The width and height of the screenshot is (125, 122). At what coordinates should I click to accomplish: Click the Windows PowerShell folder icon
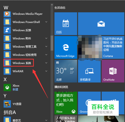[x=7, y=22]
